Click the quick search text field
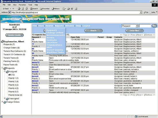The height and width of the screenshot is (118, 158). tap(145, 26)
